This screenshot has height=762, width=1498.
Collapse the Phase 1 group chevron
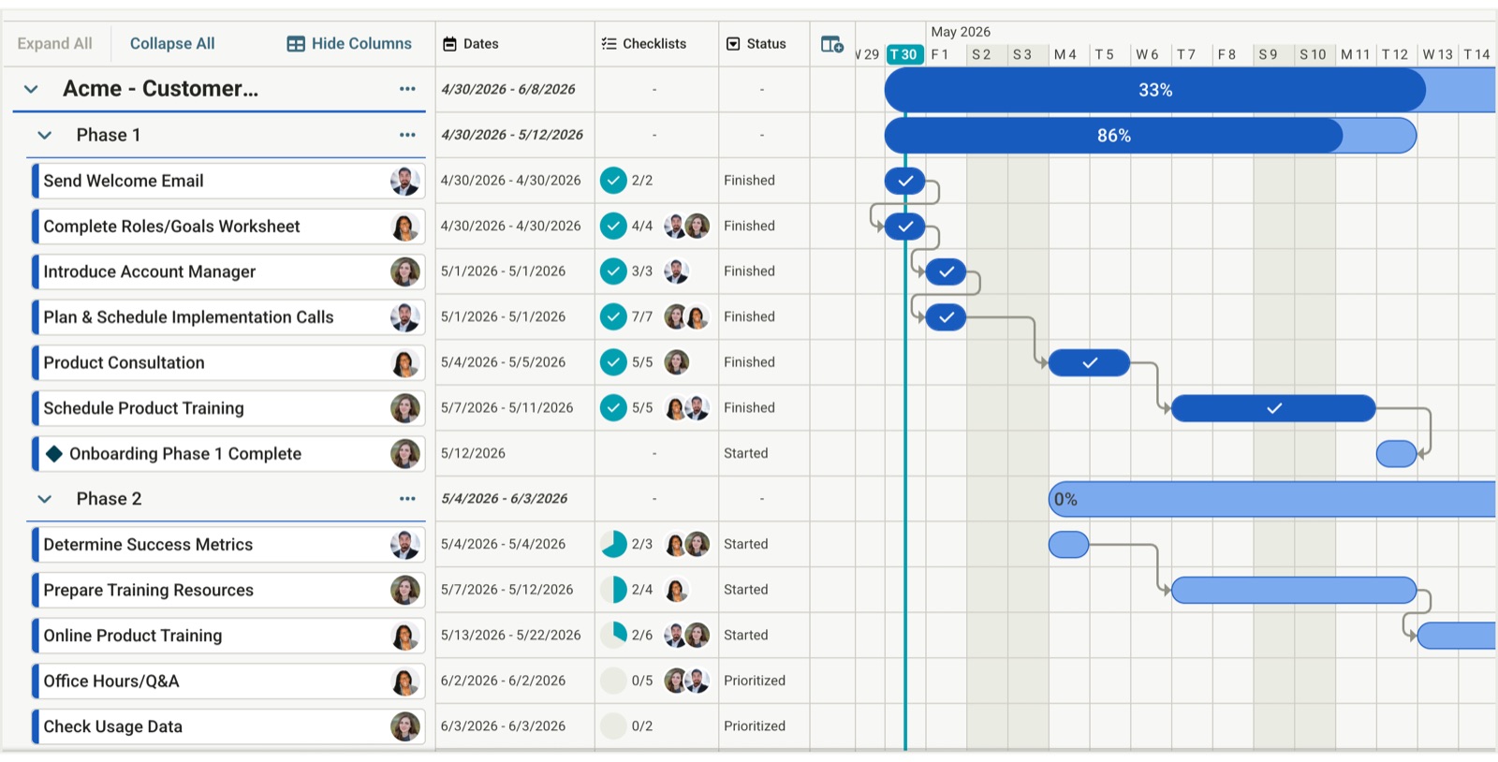click(44, 135)
